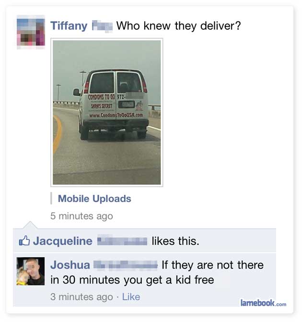Click the Joshua commenter name

[70, 265]
